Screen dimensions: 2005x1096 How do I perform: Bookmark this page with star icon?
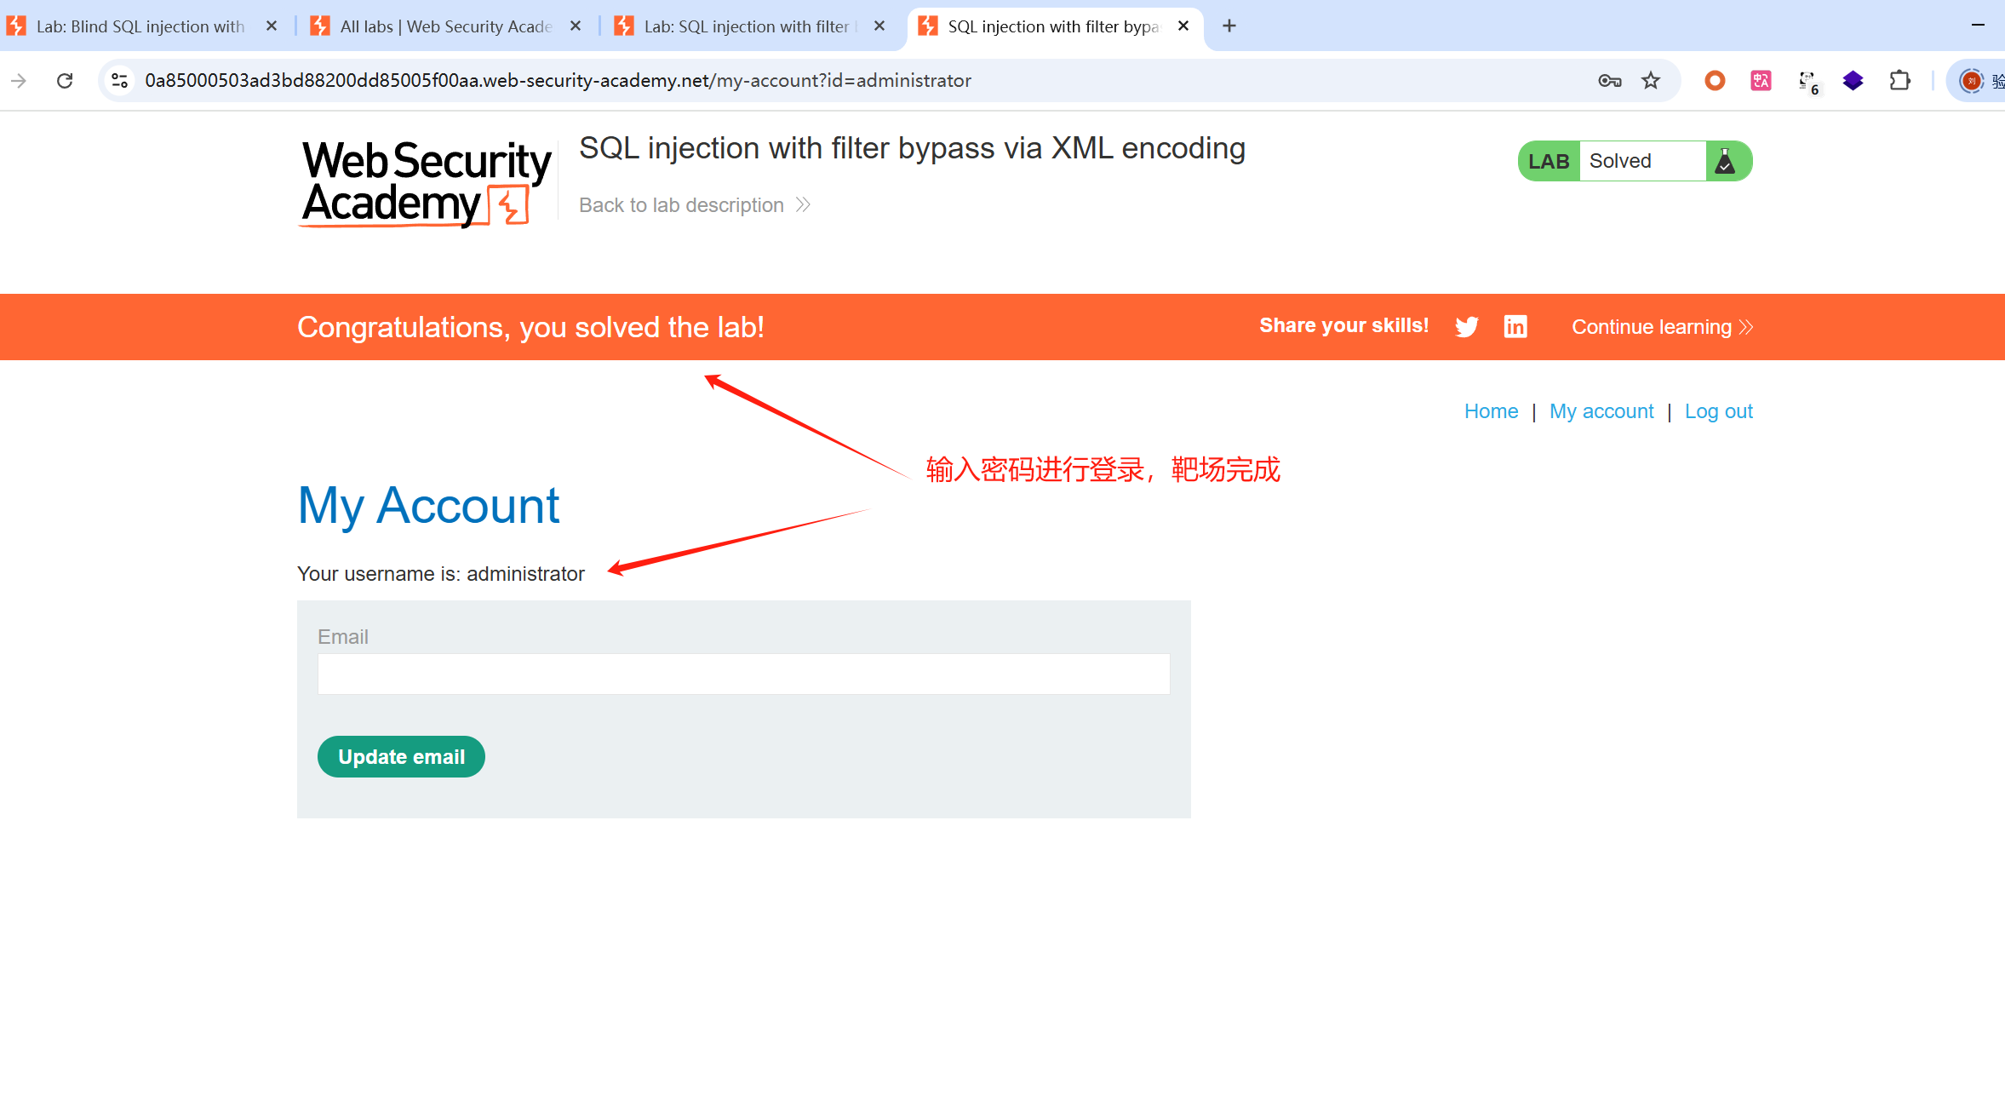coord(1651,81)
